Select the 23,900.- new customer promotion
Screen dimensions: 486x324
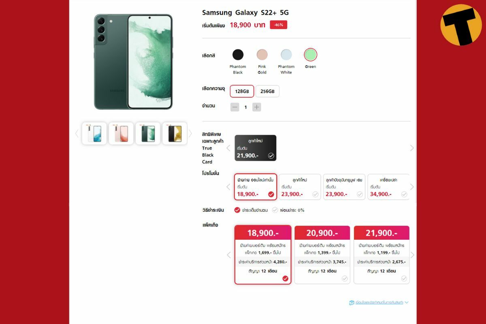300,187
